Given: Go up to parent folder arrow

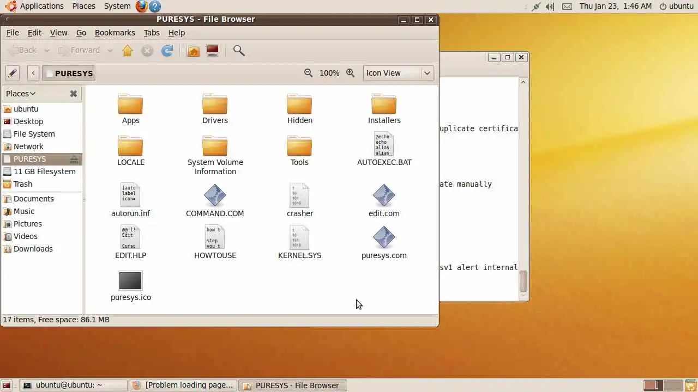Looking at the screenshot, I should (128, 51).
